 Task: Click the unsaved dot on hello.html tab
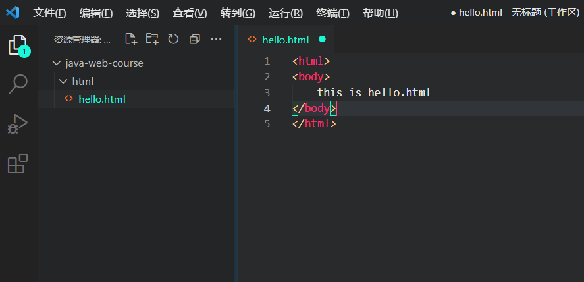323,39
